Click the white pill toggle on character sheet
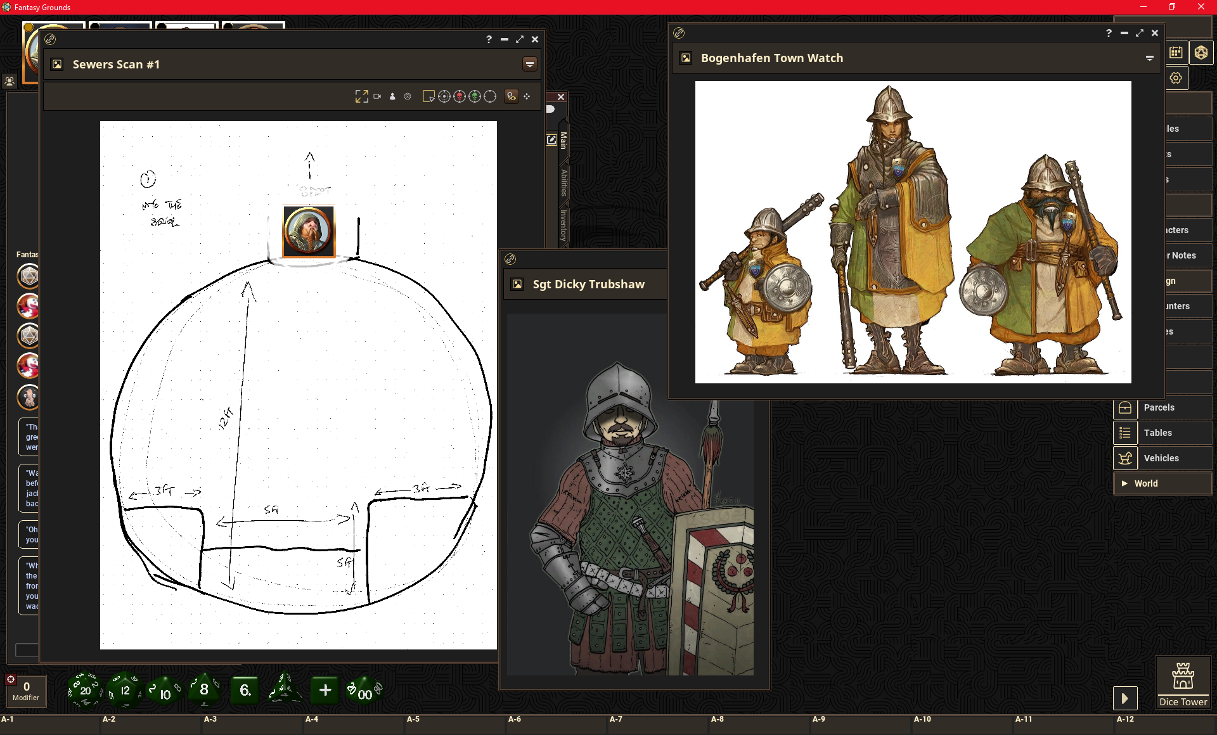The height and width of the screenshot is (735, 1217). pos(550,109)
